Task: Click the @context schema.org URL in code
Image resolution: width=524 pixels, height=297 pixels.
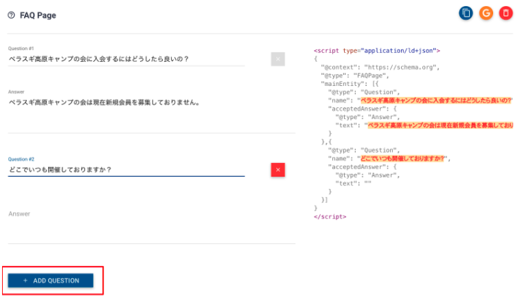Action: click(x=401, y=67)
